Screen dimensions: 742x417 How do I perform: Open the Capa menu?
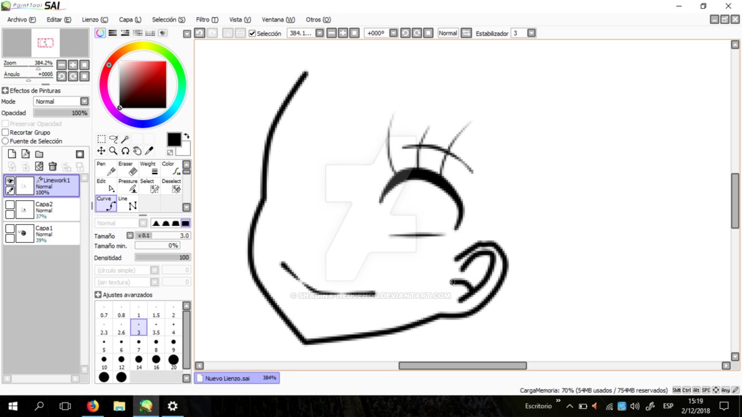(129, 19)
